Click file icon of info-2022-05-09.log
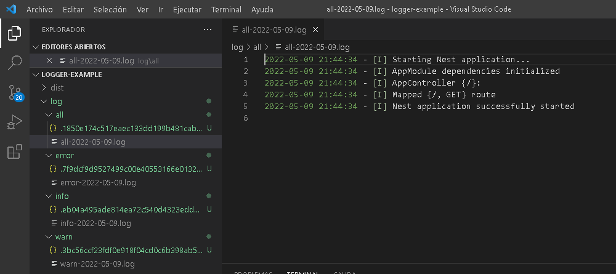Image resolution: width=616 pixels, height=274 pixels. pos(54,224)
